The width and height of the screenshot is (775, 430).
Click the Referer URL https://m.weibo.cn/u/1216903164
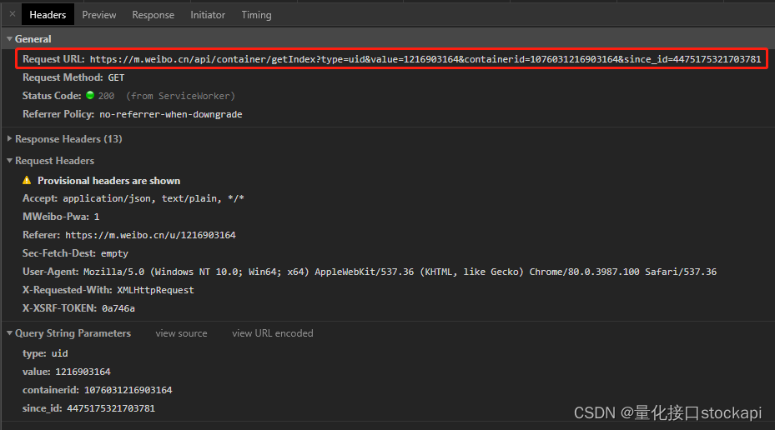(x=150, y=235)
